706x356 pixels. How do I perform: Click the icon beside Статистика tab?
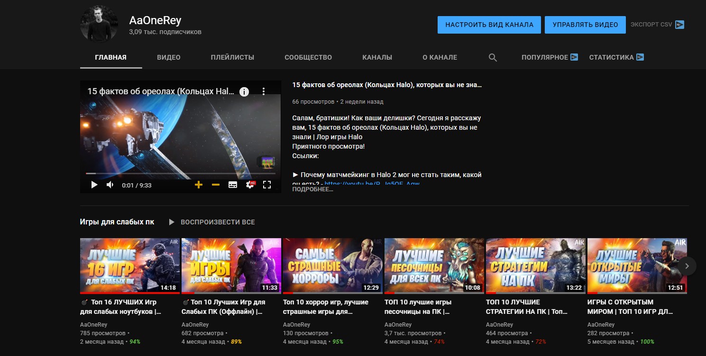point(640,57)
